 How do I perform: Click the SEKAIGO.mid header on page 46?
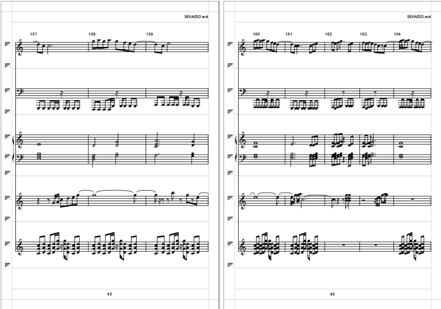(419, 17)
